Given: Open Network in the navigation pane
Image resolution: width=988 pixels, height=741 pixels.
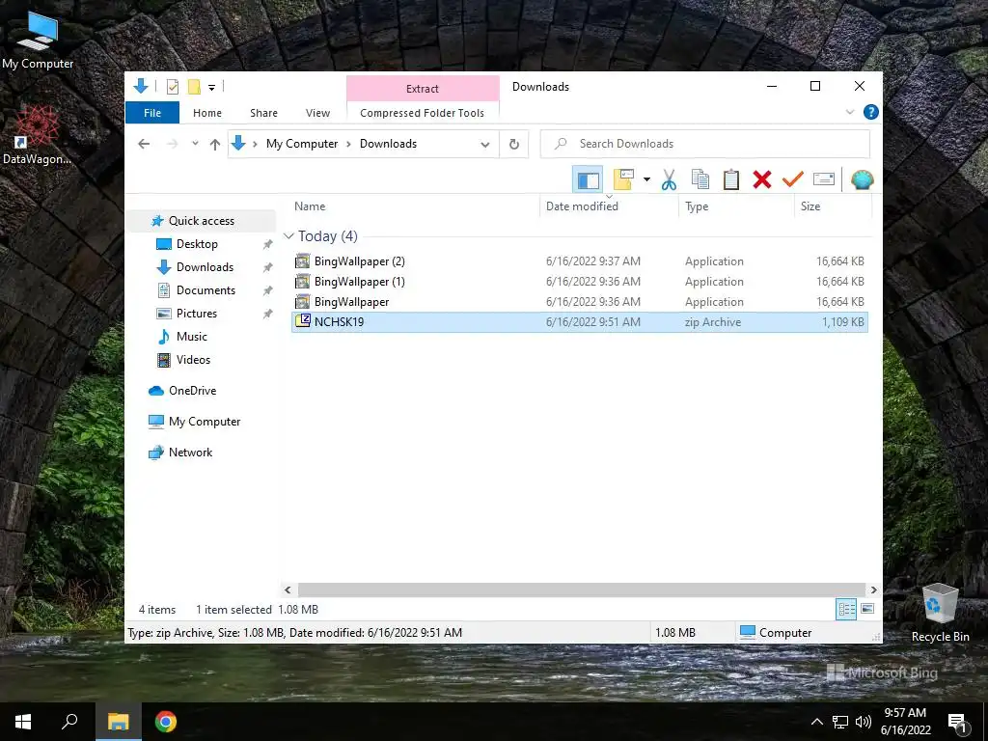Looking at the screenshot, I should 190,453.
